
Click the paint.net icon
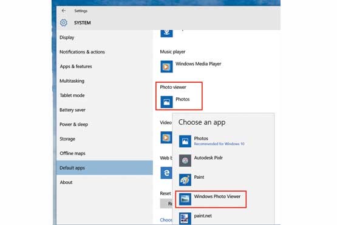(185, 218)
